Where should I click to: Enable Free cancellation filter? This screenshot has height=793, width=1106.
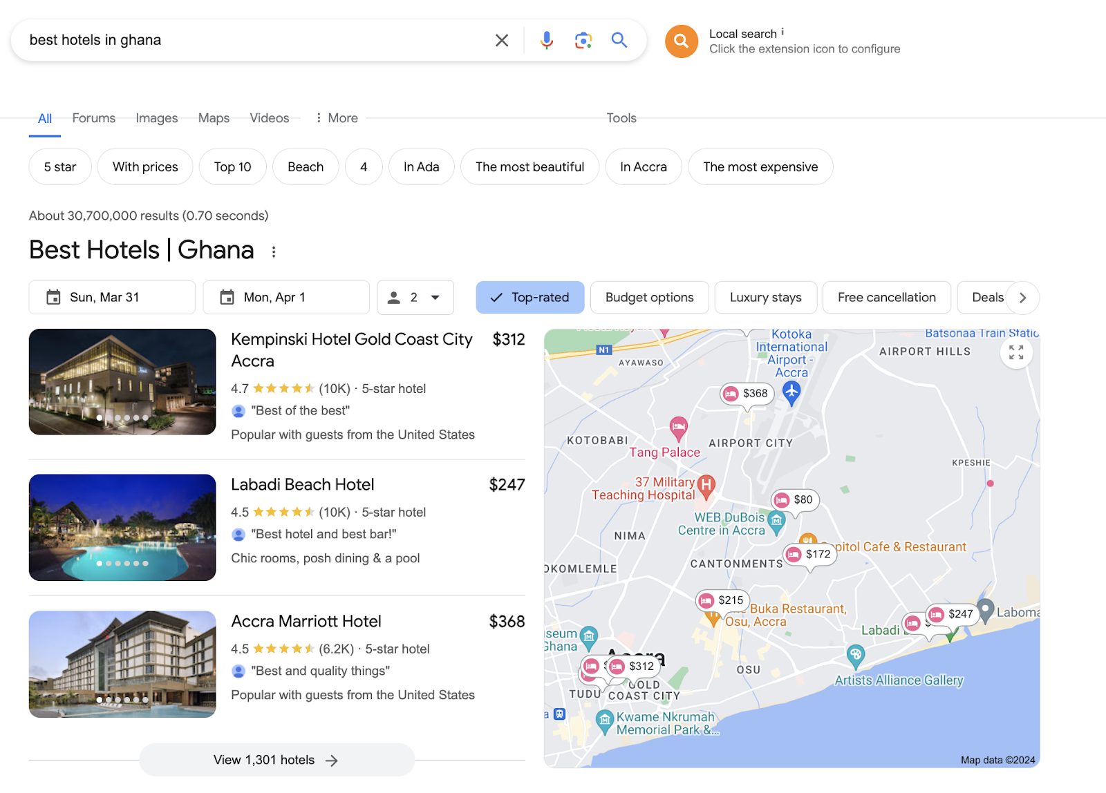[887, 298]
